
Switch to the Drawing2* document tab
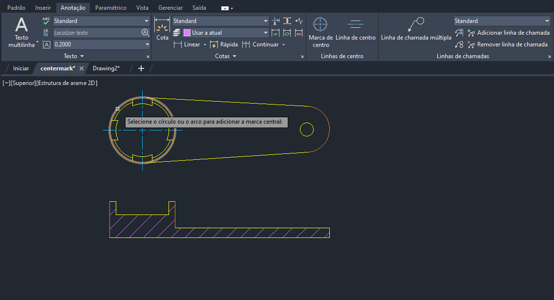[106, 68]
